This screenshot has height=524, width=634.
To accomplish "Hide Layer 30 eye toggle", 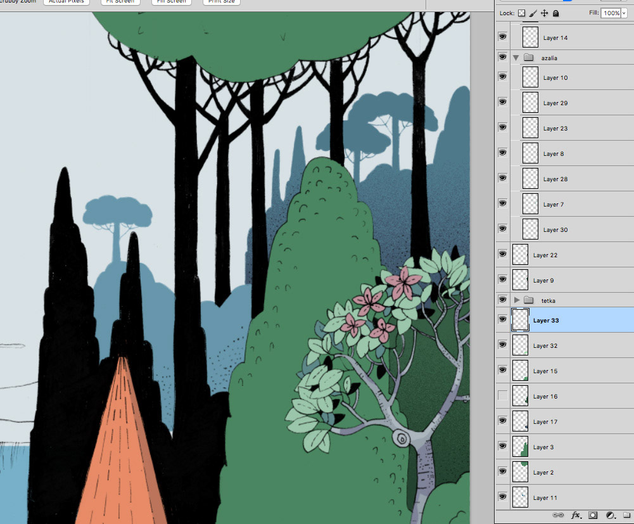I will pos(503,229).
